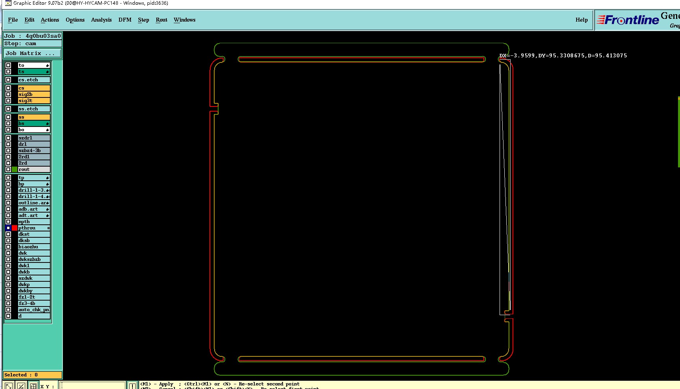
Task: Select the tp layer name
Action: pyautogui.click(x=34, y=178)
